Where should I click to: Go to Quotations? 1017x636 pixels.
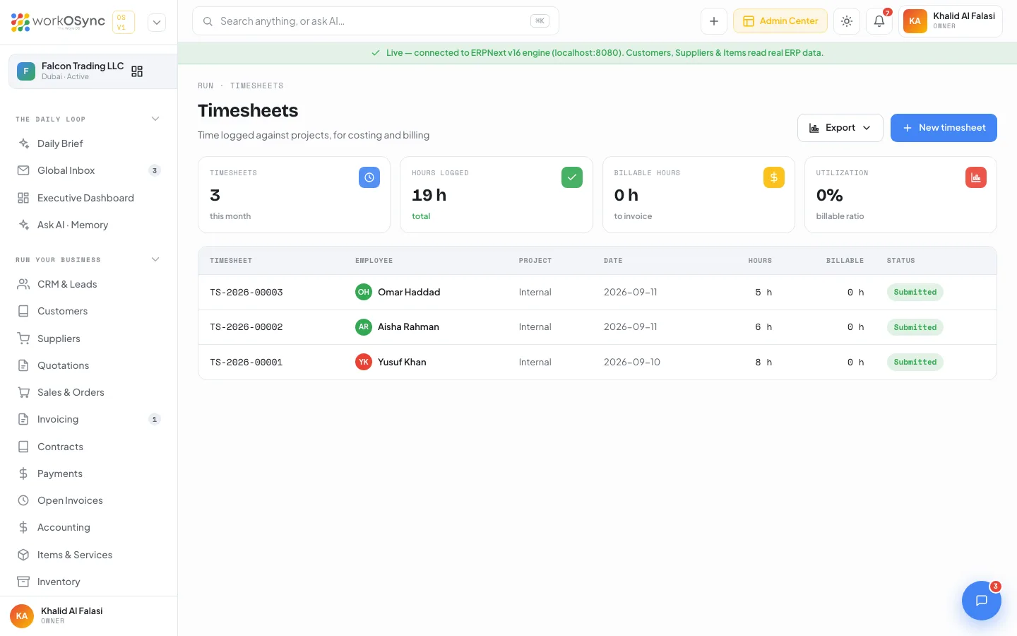[89, 365]
